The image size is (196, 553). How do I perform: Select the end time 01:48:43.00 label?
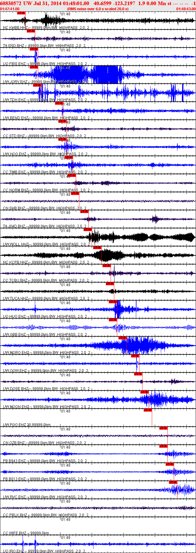(186, 9)
